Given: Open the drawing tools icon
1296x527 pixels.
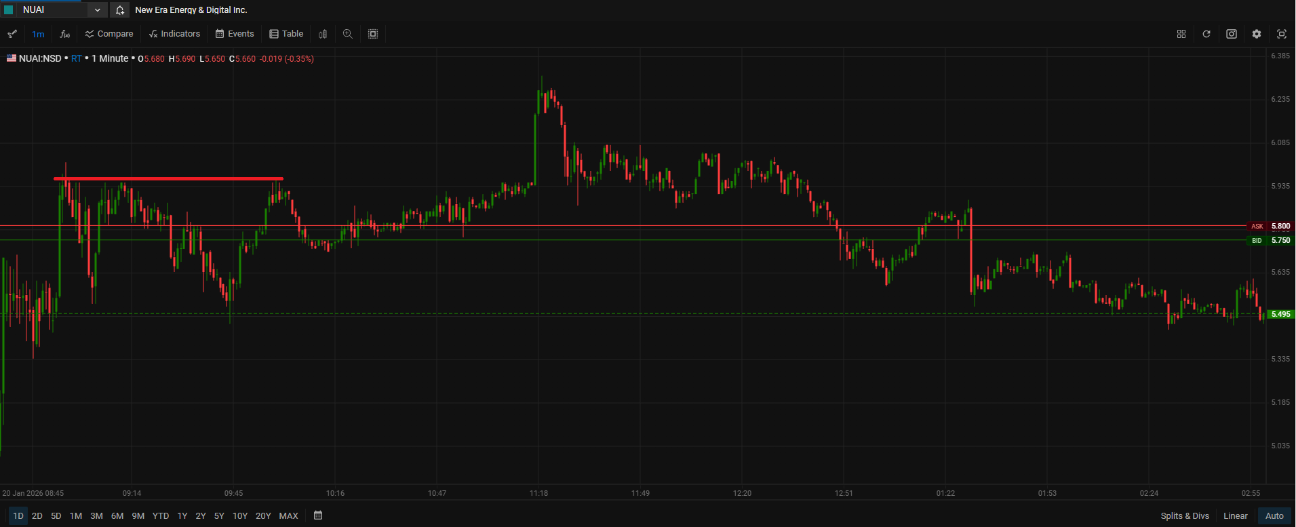Looking at the screenshot, I should click(12, 34).
